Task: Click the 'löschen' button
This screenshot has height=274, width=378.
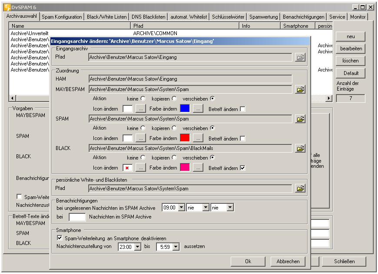Action: click(351, 61)
